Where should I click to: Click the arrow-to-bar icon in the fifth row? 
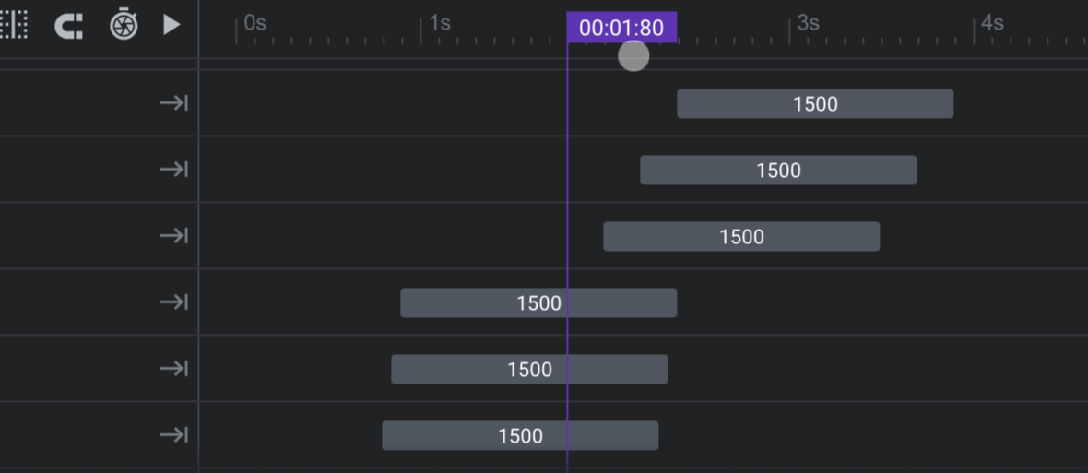173,368
